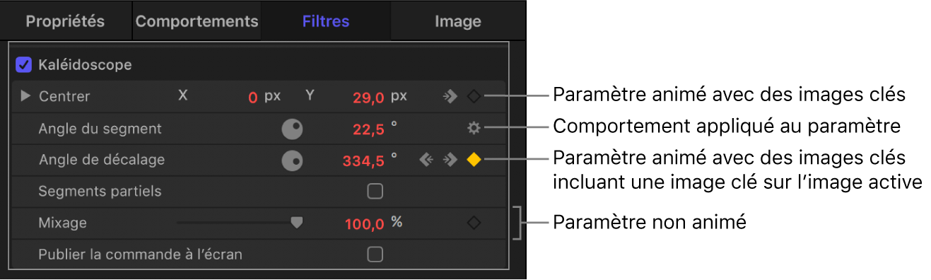
Task: Click the Angle du segment dial
Action: pos(292,129)
